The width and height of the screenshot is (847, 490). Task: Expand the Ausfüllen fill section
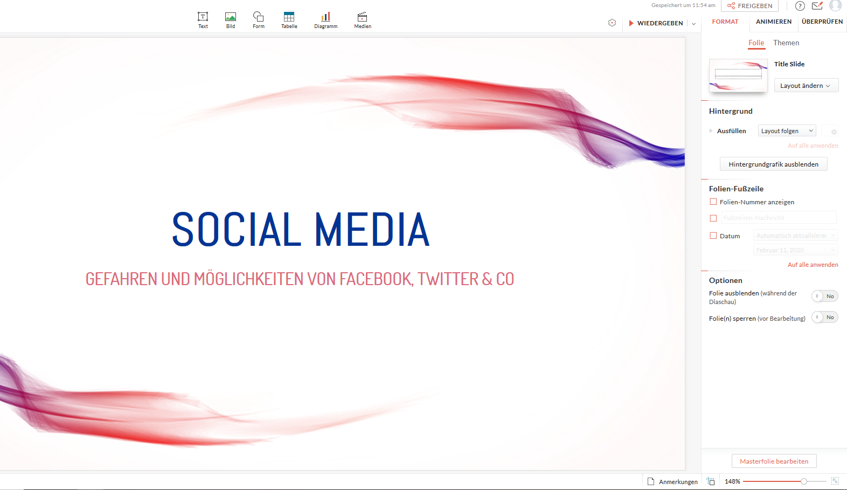pos(711,131)
